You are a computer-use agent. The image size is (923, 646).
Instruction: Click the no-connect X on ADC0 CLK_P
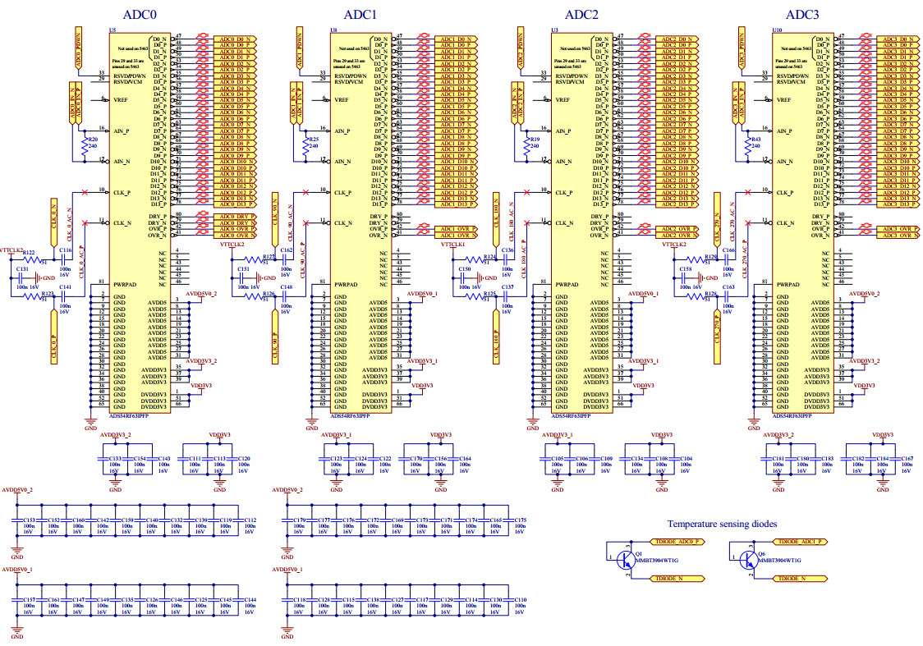85,193
